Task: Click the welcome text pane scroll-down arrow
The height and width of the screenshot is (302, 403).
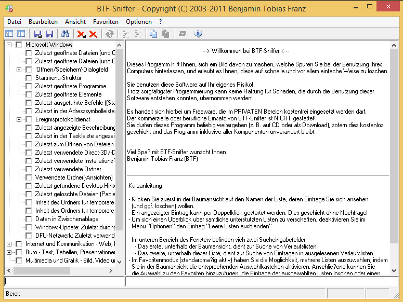Action: point(394,270)
